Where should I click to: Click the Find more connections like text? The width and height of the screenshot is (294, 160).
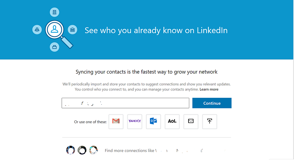129,150
